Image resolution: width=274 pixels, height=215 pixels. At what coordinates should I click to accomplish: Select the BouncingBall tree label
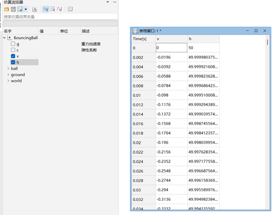pyautogui.click(x=26, y=38)
